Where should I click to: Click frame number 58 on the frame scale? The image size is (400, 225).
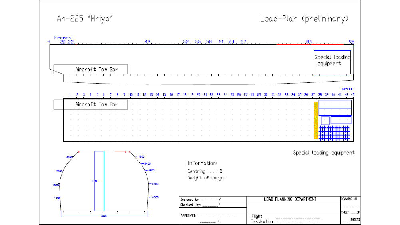tap(209, 42)
